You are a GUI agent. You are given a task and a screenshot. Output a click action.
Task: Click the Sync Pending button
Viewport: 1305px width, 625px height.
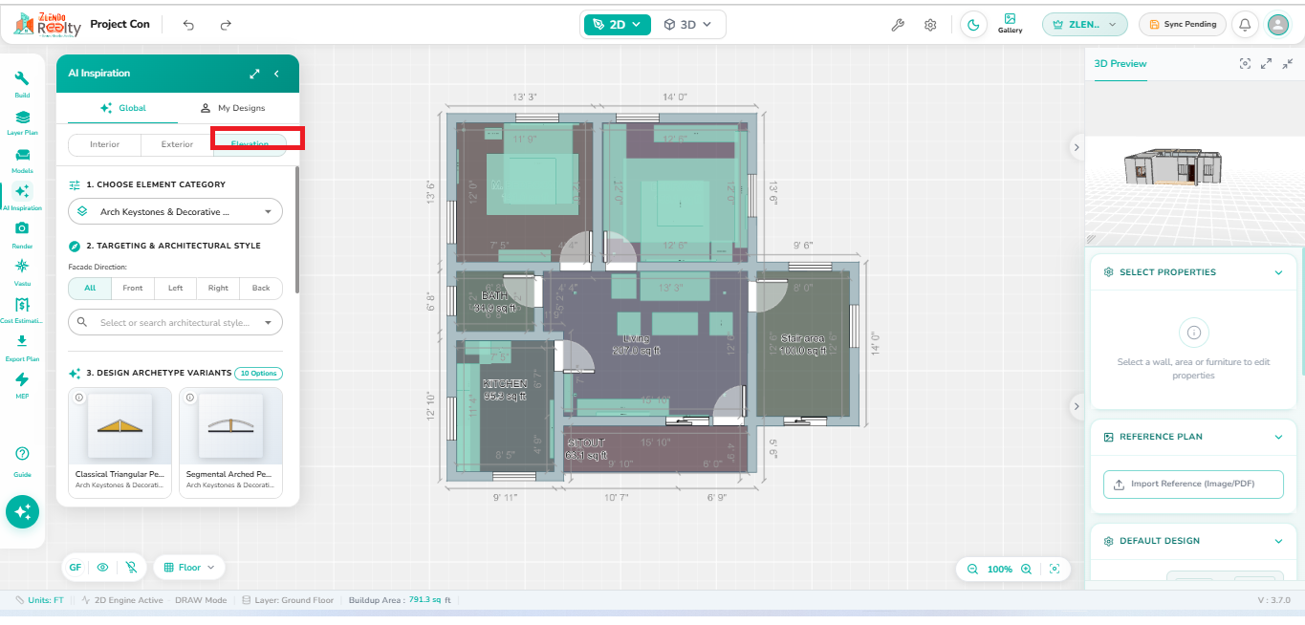tap(1184, 25)
